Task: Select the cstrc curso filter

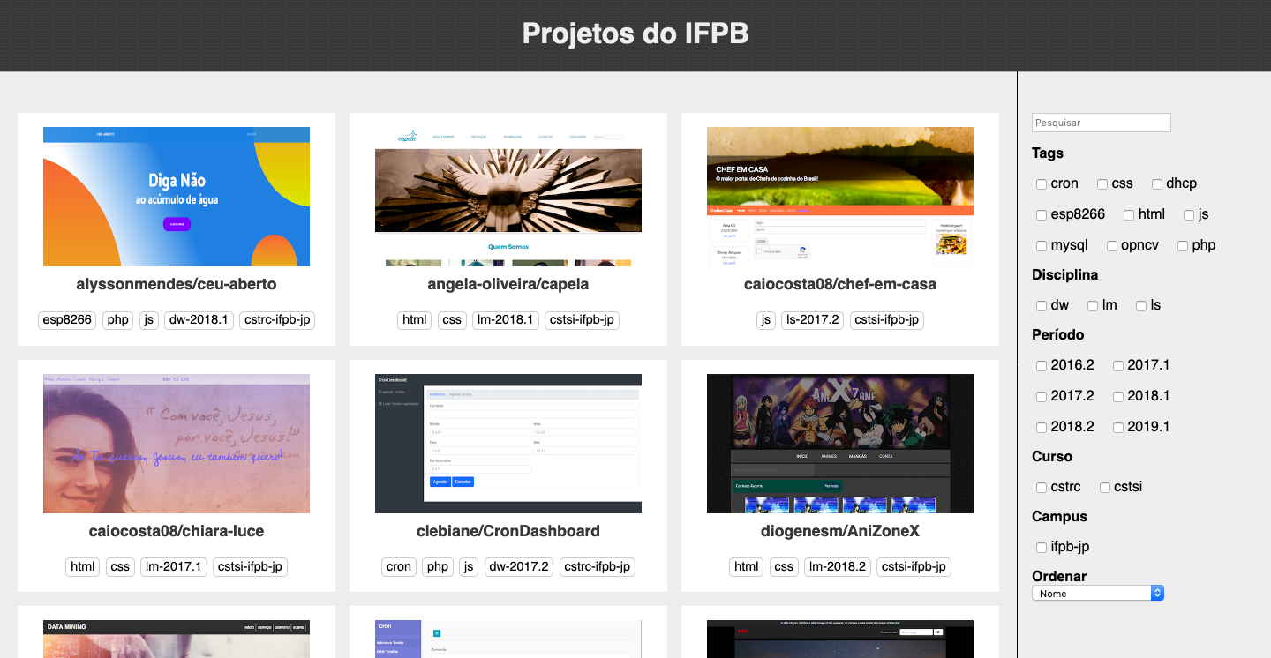Action: (1042, 487)
